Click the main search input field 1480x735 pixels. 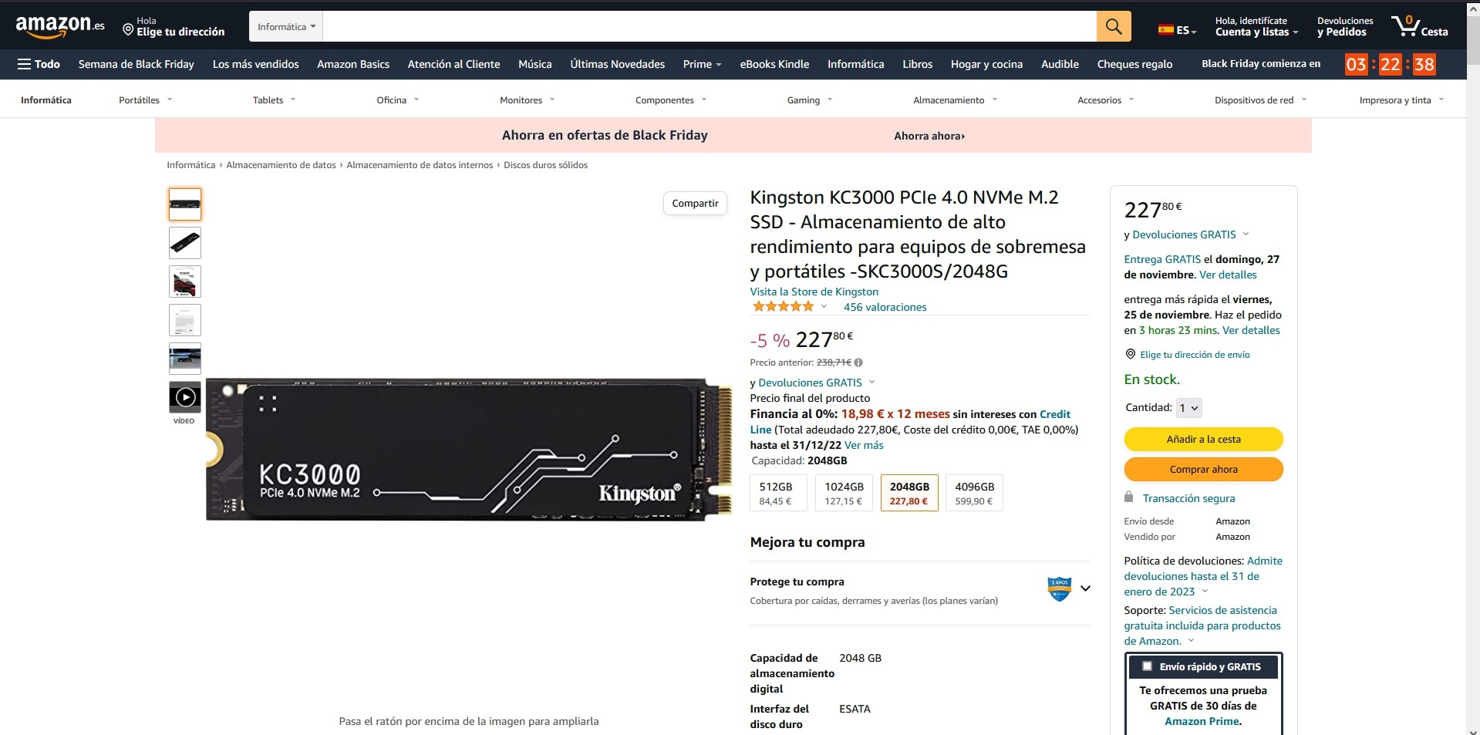(x=710, y=26)
